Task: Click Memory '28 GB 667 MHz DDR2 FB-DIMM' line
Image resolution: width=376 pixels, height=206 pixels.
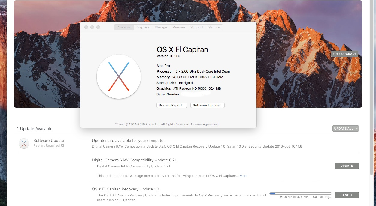Action: click(x=190, y=77)
